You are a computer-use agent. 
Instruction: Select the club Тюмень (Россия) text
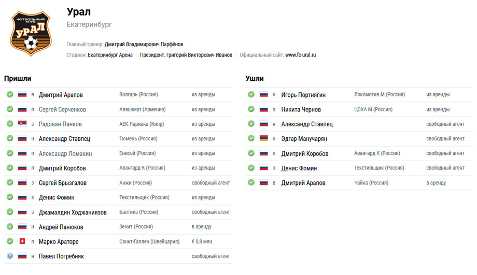[x=138, y=139]
